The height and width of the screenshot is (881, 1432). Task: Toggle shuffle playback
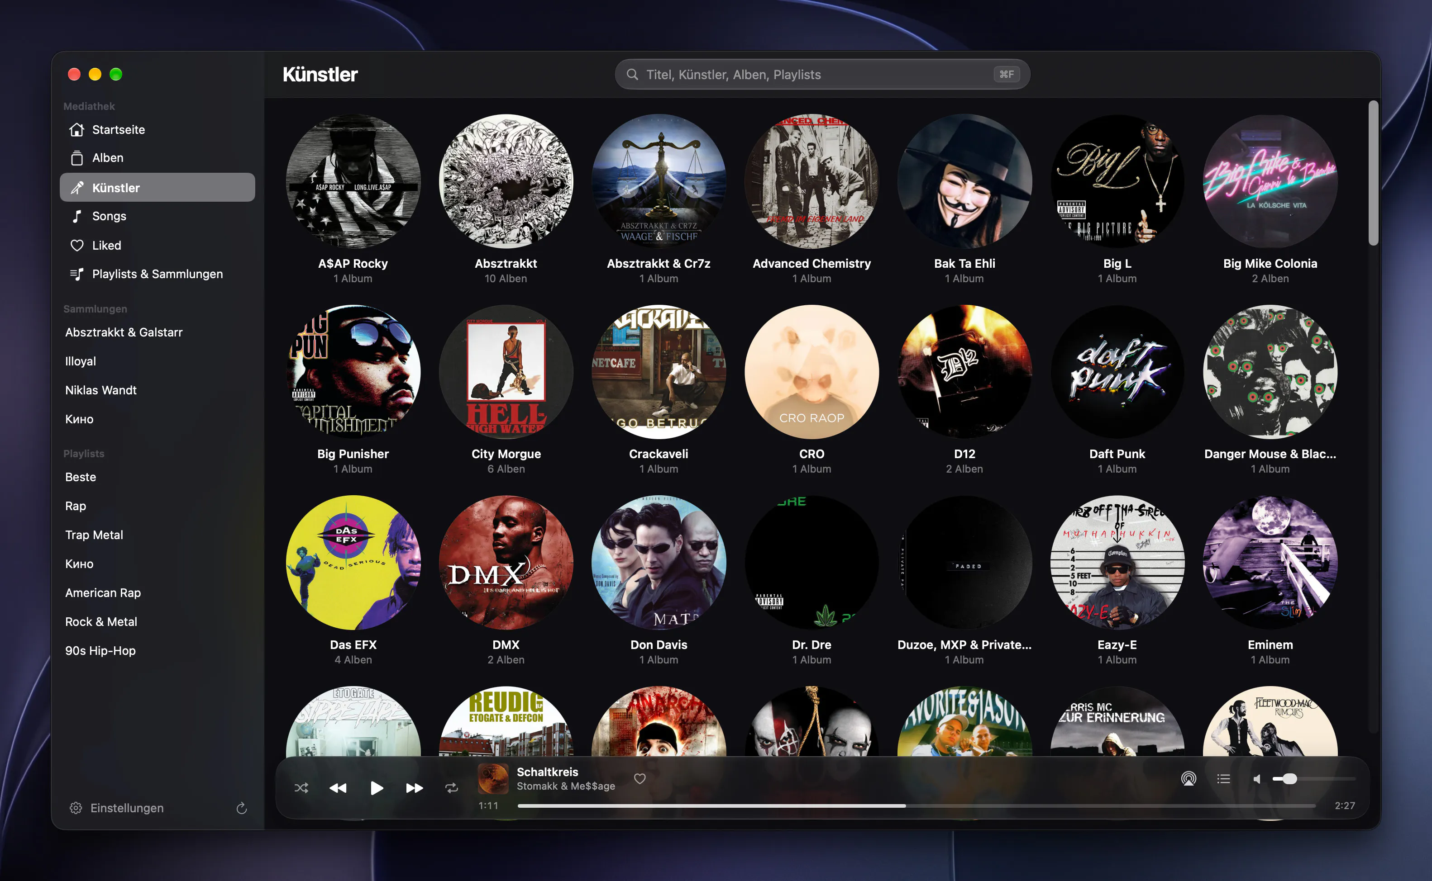301,788
